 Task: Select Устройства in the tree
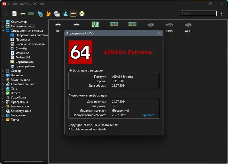pyautogui.click(x=19, y=97)
